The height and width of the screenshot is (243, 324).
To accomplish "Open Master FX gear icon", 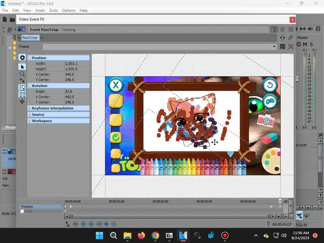I will pyautogui.click(x=299, y=44).
